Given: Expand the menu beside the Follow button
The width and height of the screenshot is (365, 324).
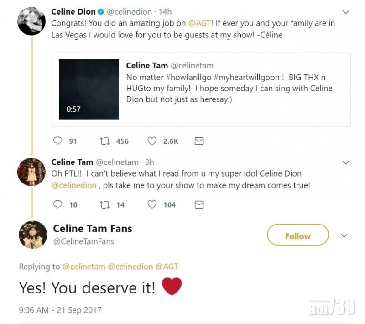Looking at the screenshot, I should 344,236.
